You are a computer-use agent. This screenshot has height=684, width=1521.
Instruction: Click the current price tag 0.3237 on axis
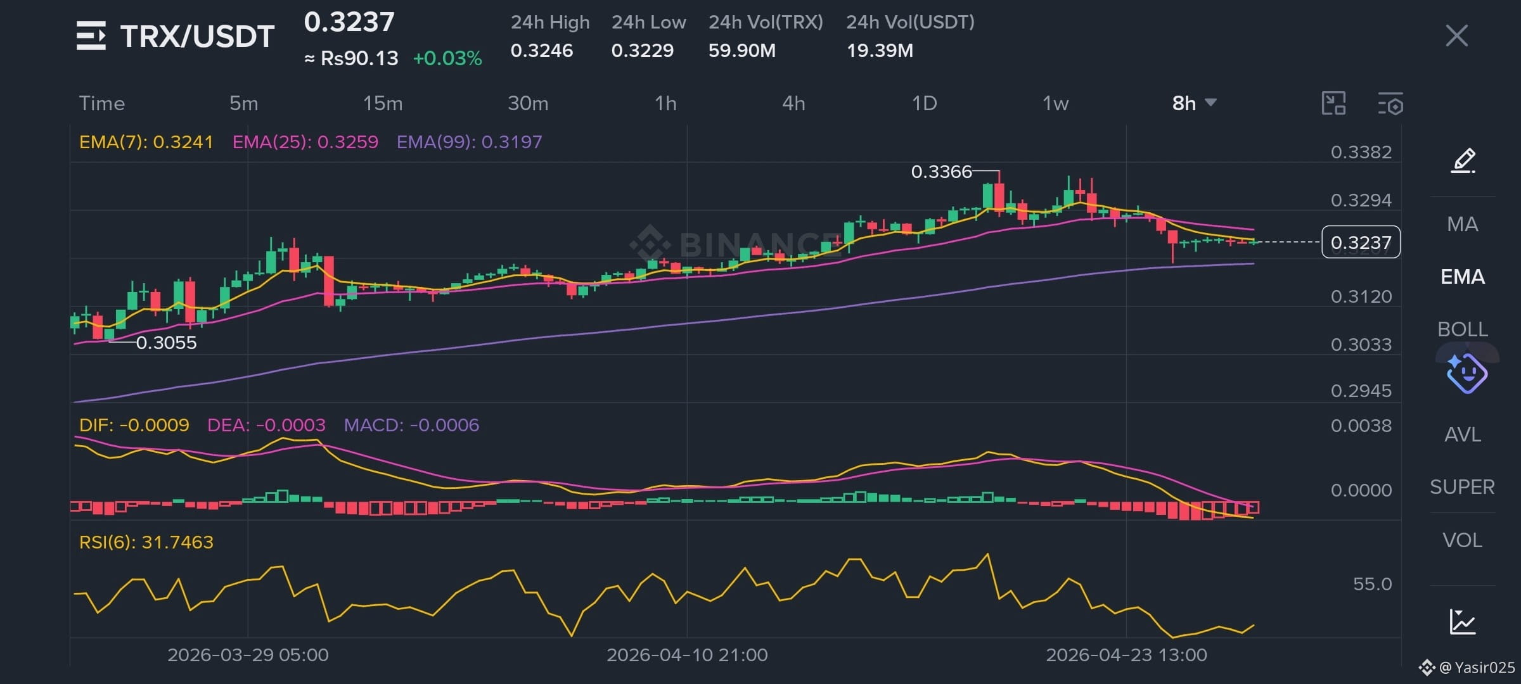pyautogui.click(x=1361, y=242)
